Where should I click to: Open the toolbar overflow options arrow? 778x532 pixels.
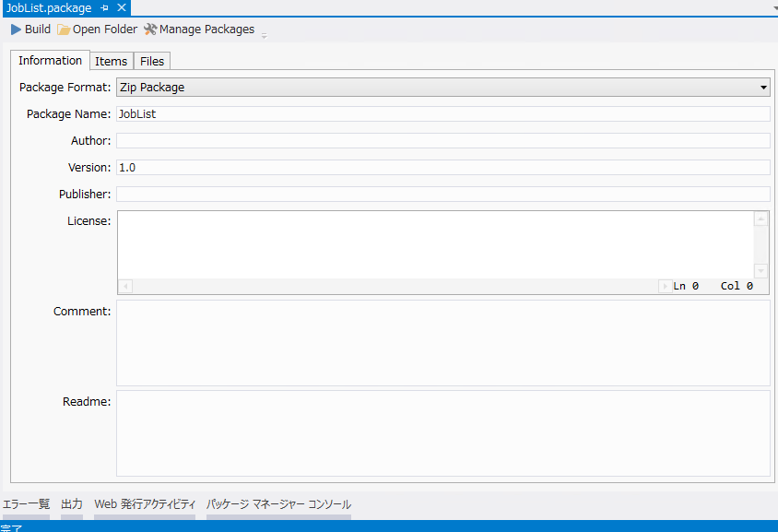click(x=264, y=36)
